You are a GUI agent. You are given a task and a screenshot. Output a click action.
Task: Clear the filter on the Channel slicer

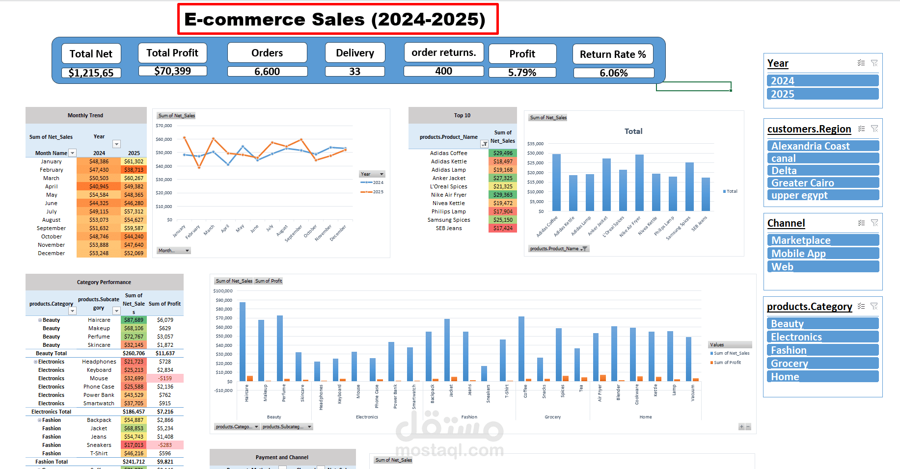click(x=874, y=223)
